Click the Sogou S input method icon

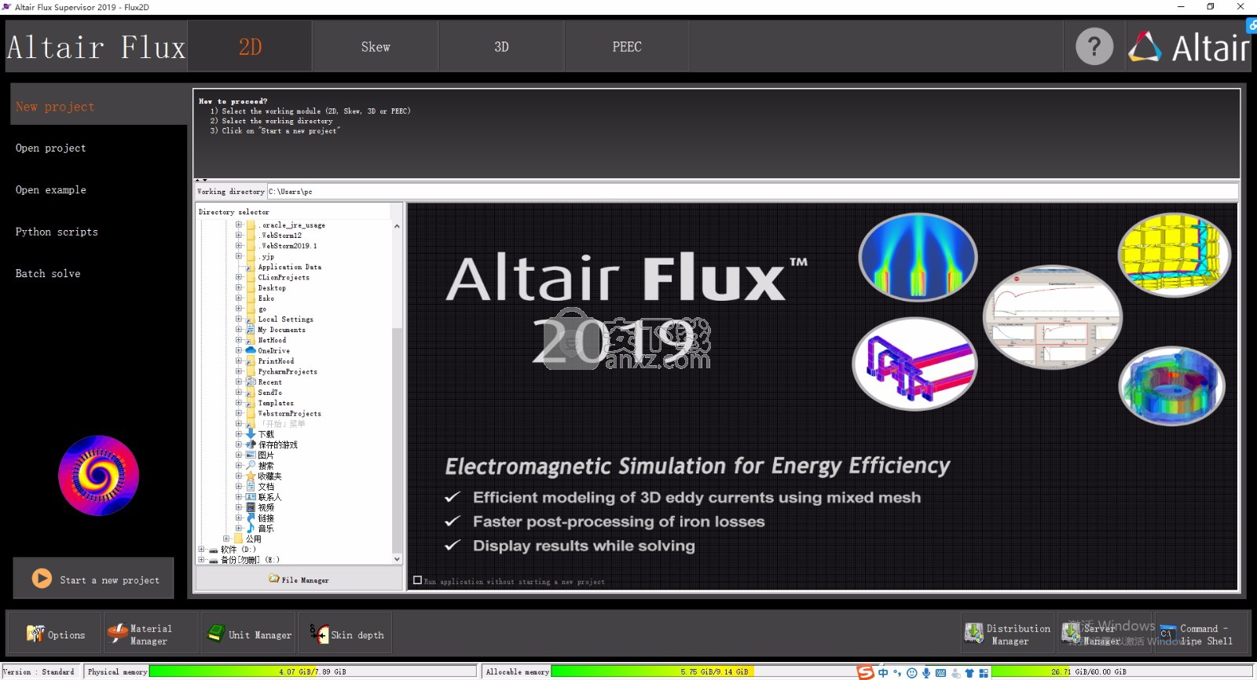pos(865,672)
